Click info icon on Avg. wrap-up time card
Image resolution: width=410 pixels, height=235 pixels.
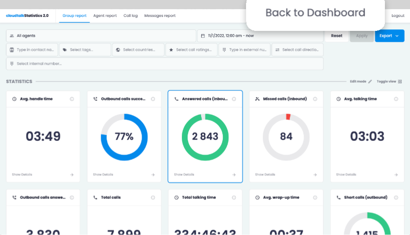(315, 197)
